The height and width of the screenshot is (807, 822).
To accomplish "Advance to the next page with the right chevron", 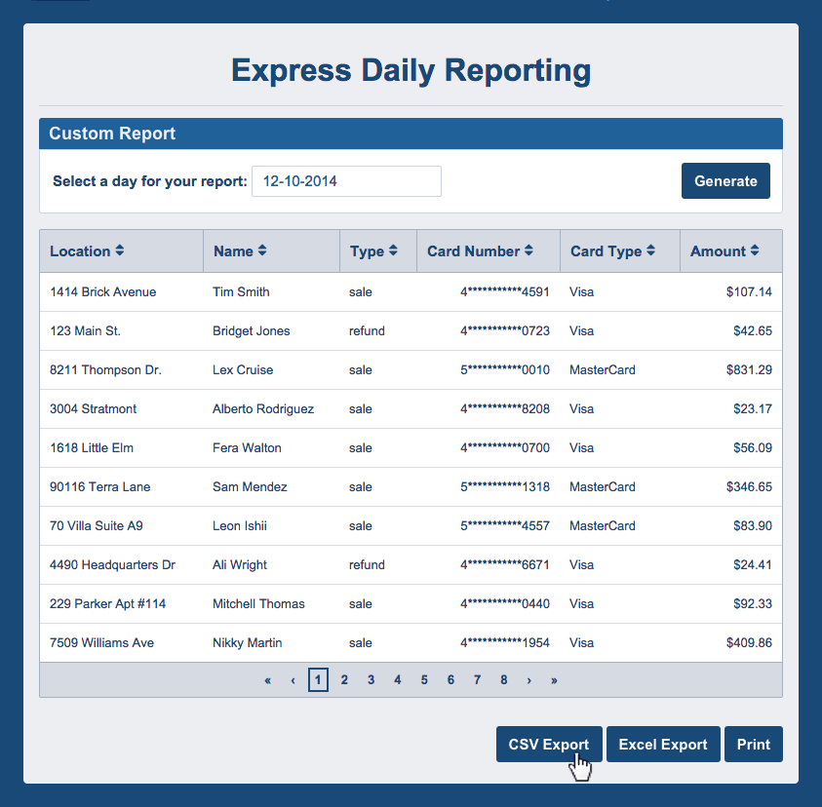I will pos(528,679).
